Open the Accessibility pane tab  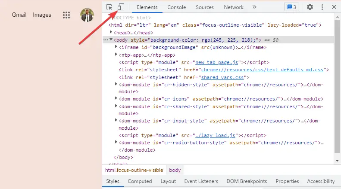coord(321,181)
